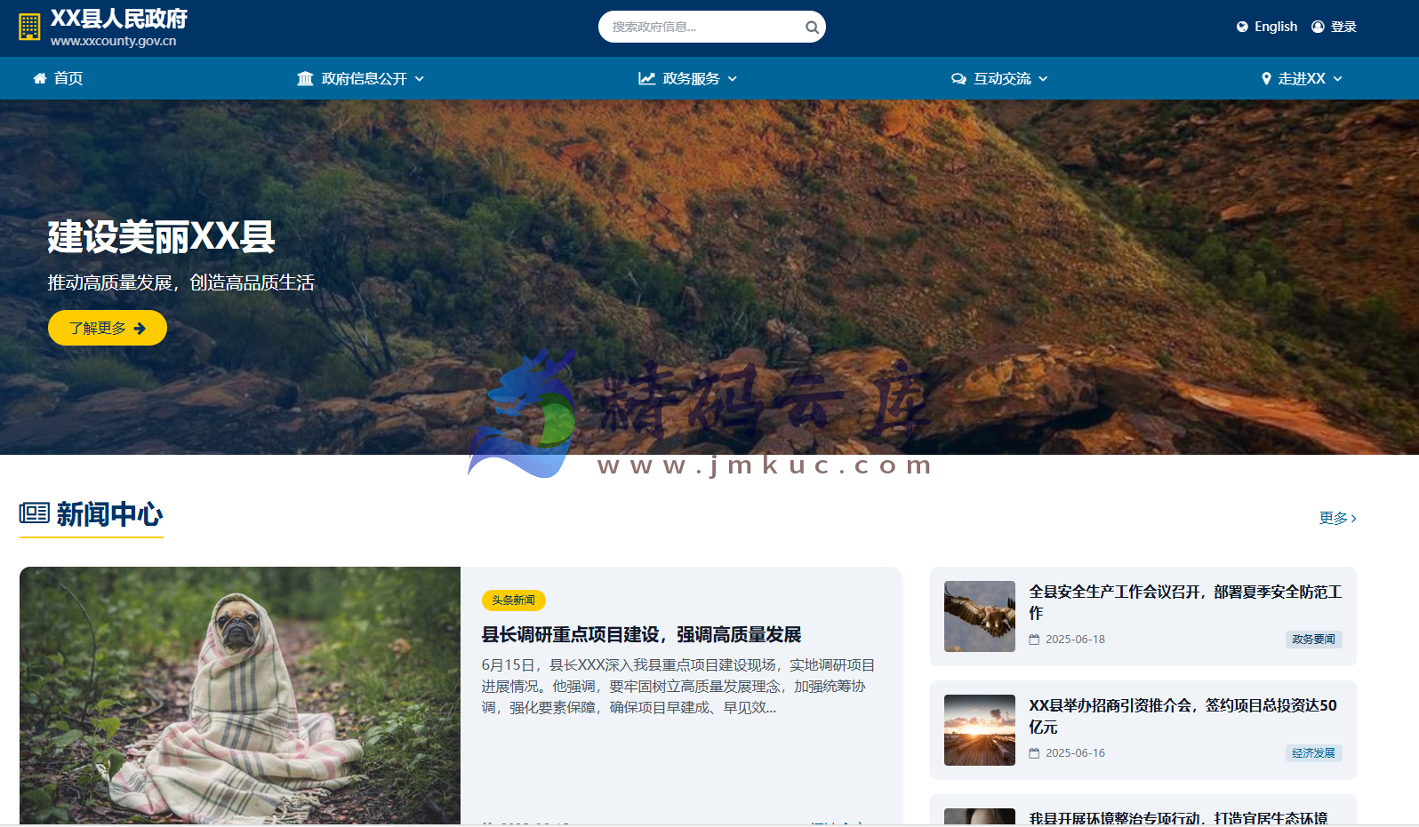Open article 我县开展环境整治专项行动
Viewport: 1419px width, 827px height.
tap(1178, 818)
